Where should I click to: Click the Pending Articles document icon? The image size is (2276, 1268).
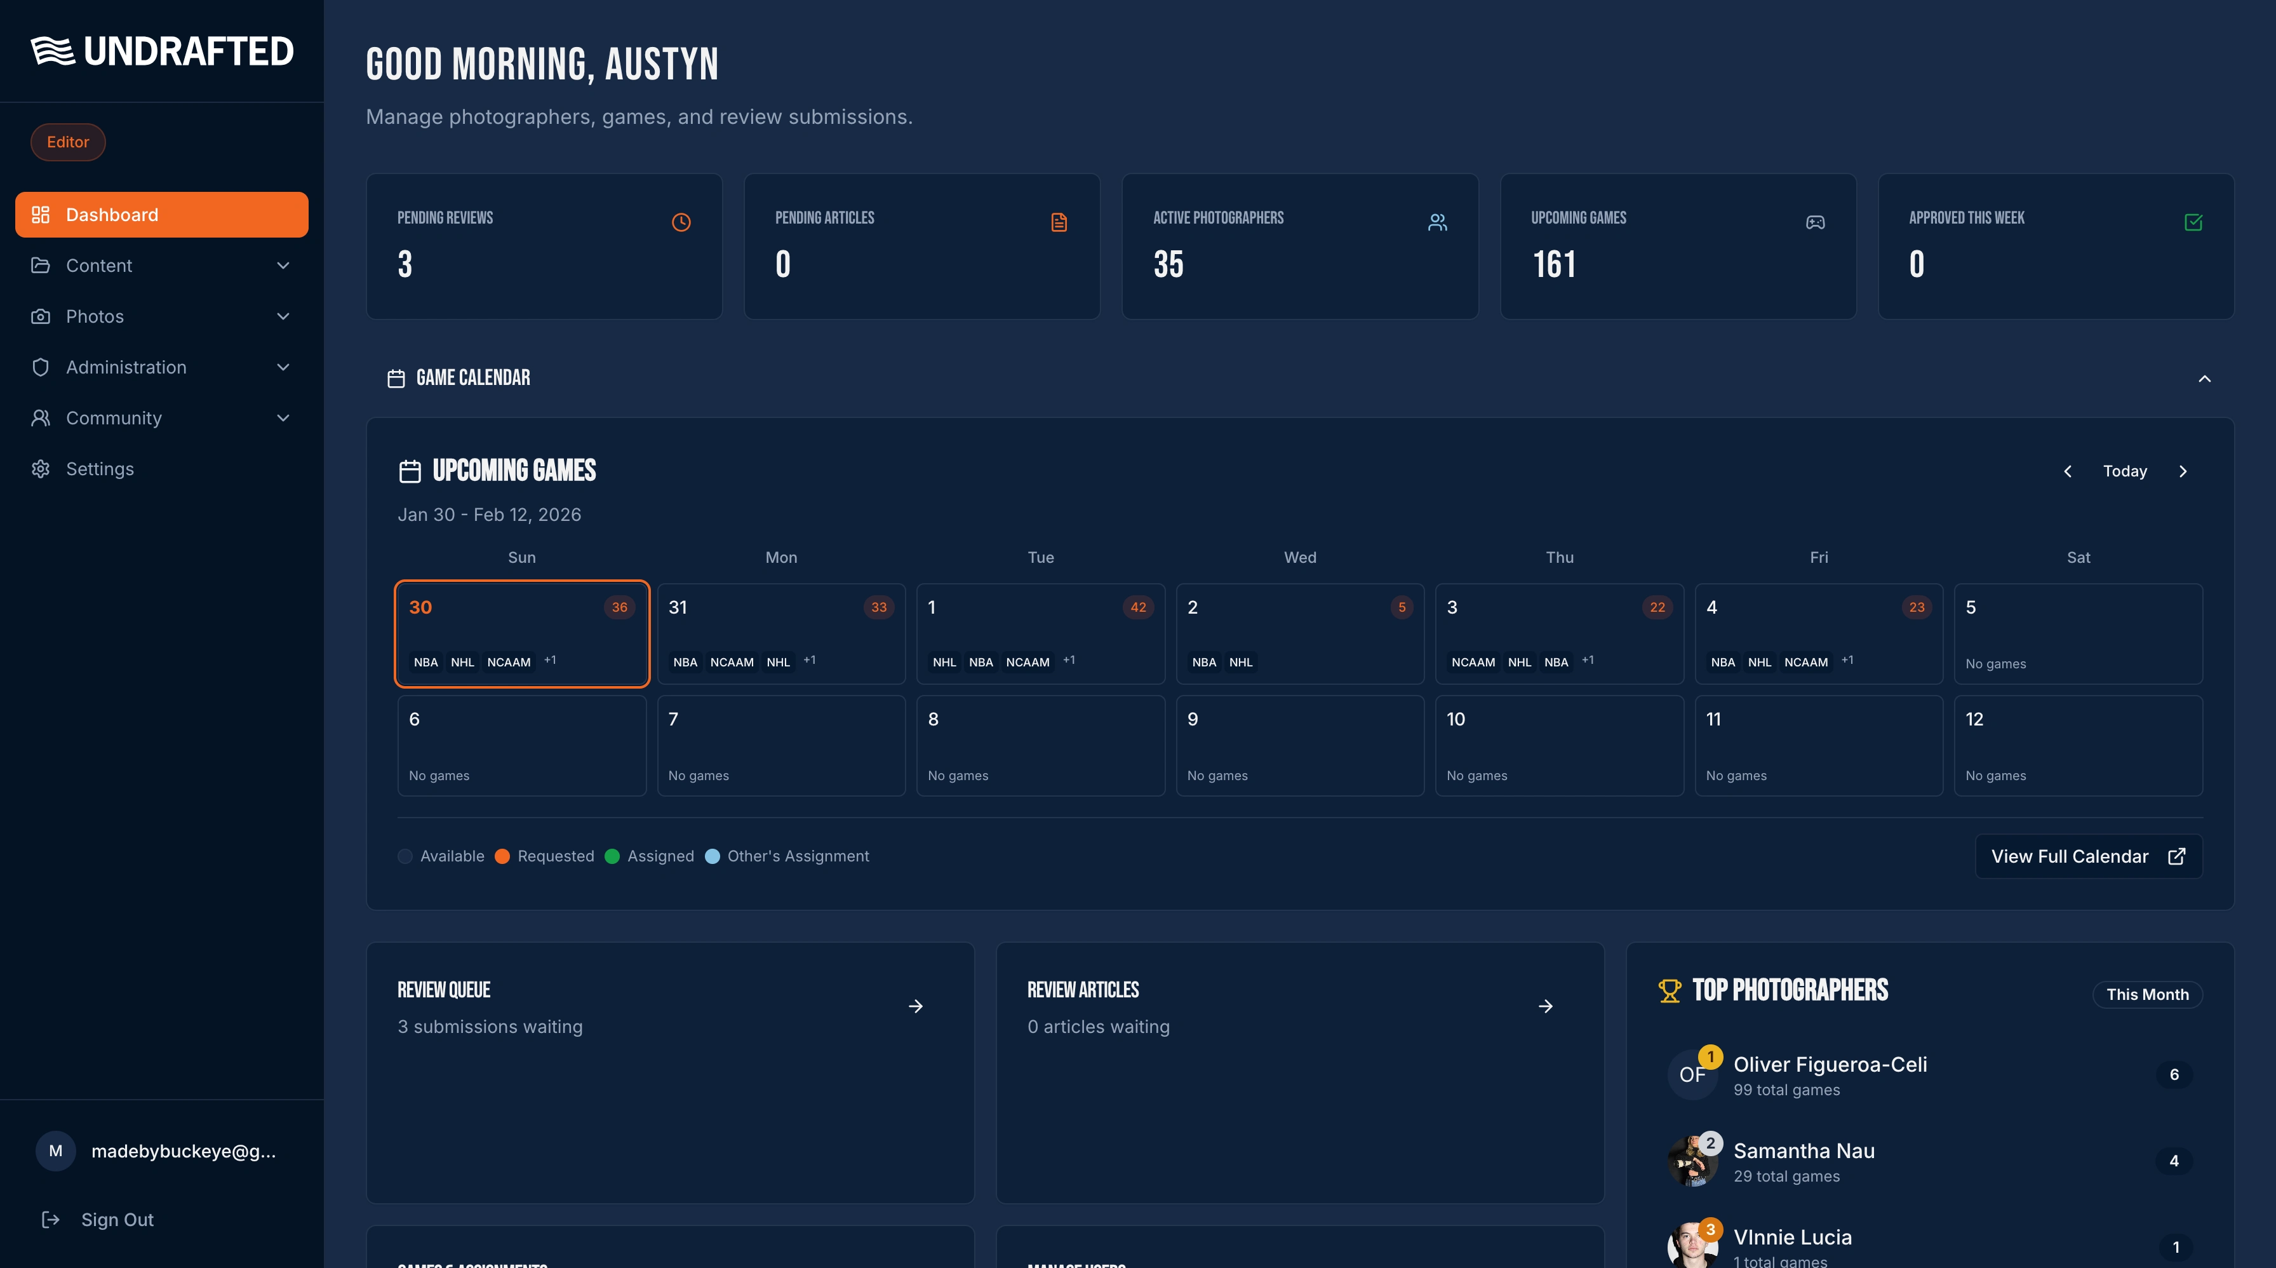tap(1059, 222)
